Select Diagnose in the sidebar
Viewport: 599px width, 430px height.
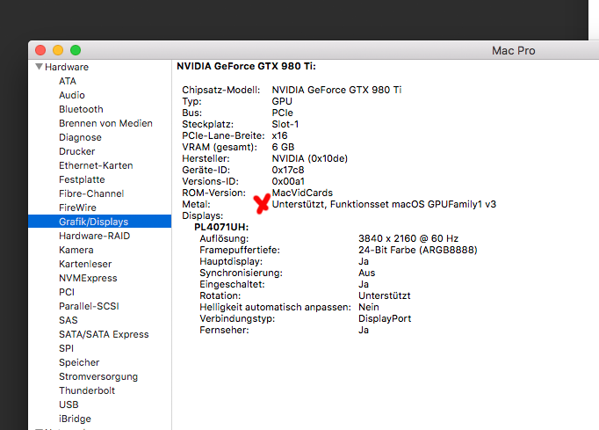[x=80, y=137]
